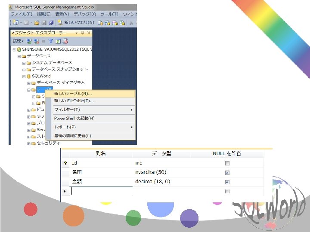Select the SQLWorld database in tree

coord(41,76)
